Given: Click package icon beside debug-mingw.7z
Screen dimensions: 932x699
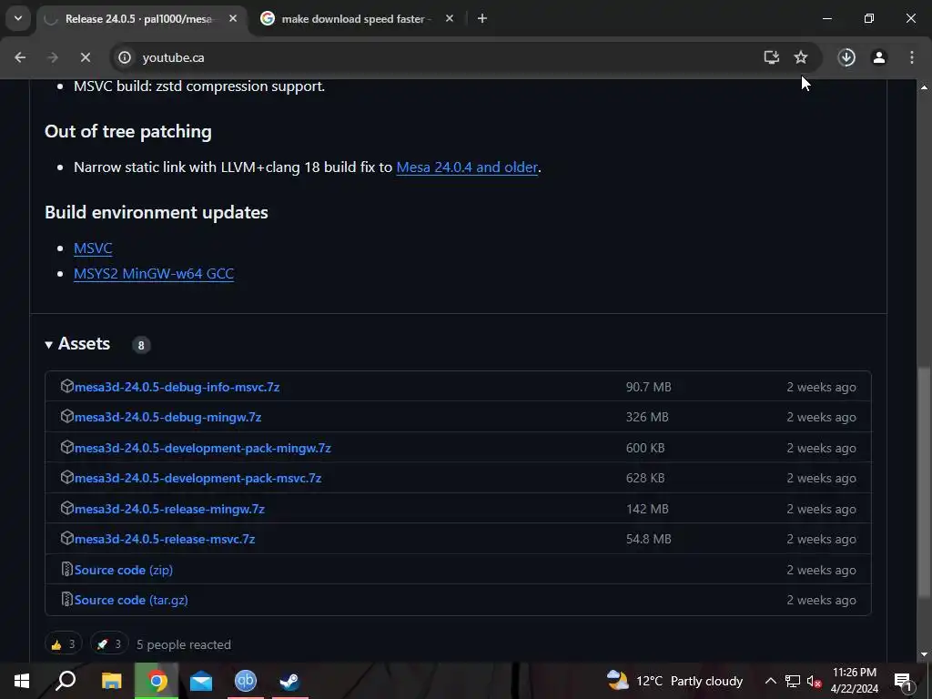Looking at the screenshot, I should (x=67, y=417).
